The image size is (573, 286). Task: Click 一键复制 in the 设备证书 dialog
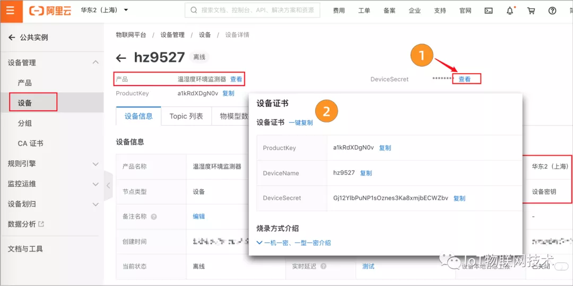tap(301, 123)
